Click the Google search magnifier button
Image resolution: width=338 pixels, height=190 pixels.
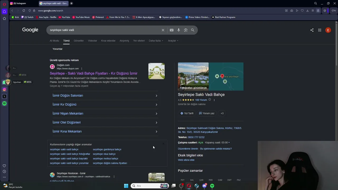(x=193, y=30)
